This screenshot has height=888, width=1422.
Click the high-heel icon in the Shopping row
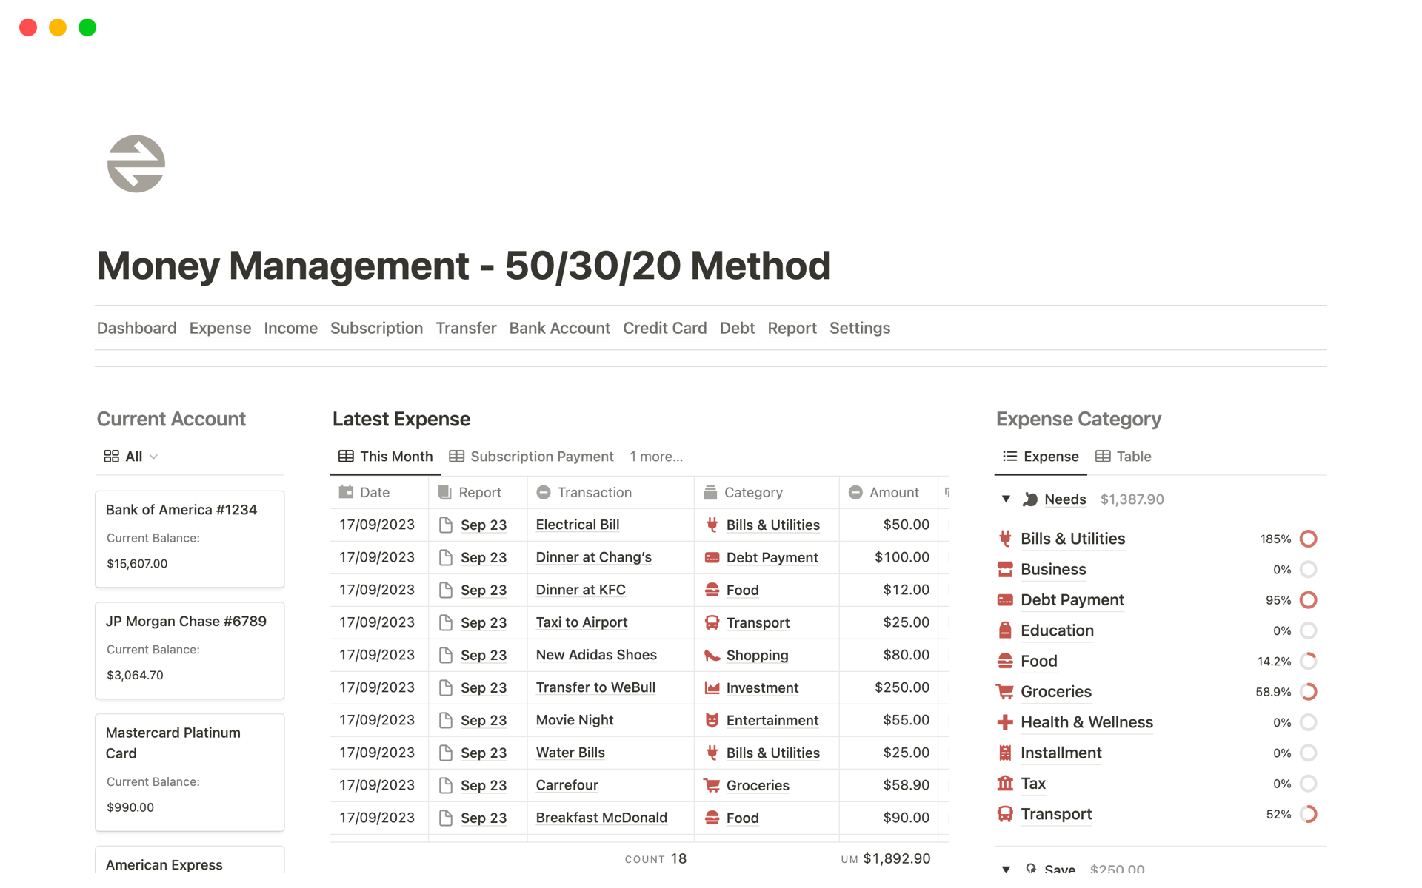712,655
